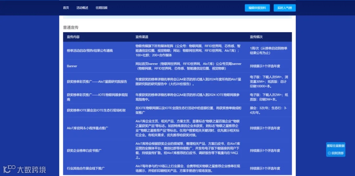Select the Banner row title cell
Image resolution: width=355 pixels, height=176 pixels.
tap(72, 66)
